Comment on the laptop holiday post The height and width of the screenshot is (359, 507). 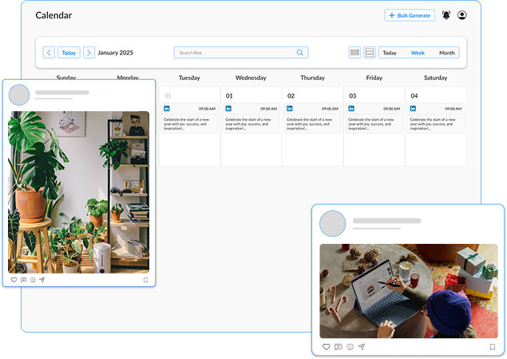coord(339,347)
